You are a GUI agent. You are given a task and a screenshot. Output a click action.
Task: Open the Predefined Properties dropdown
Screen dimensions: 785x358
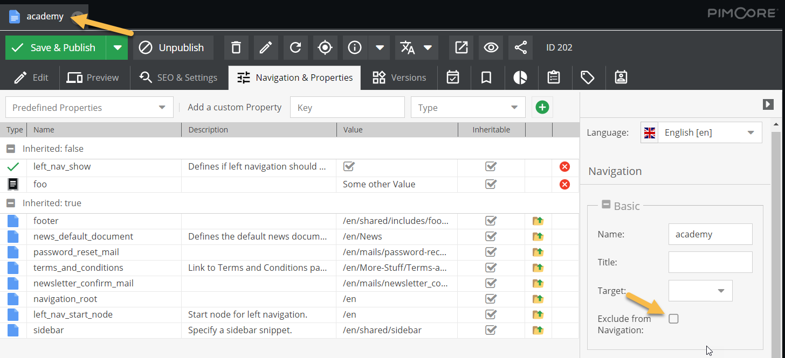pyautogui.click(x=88, y=107)
